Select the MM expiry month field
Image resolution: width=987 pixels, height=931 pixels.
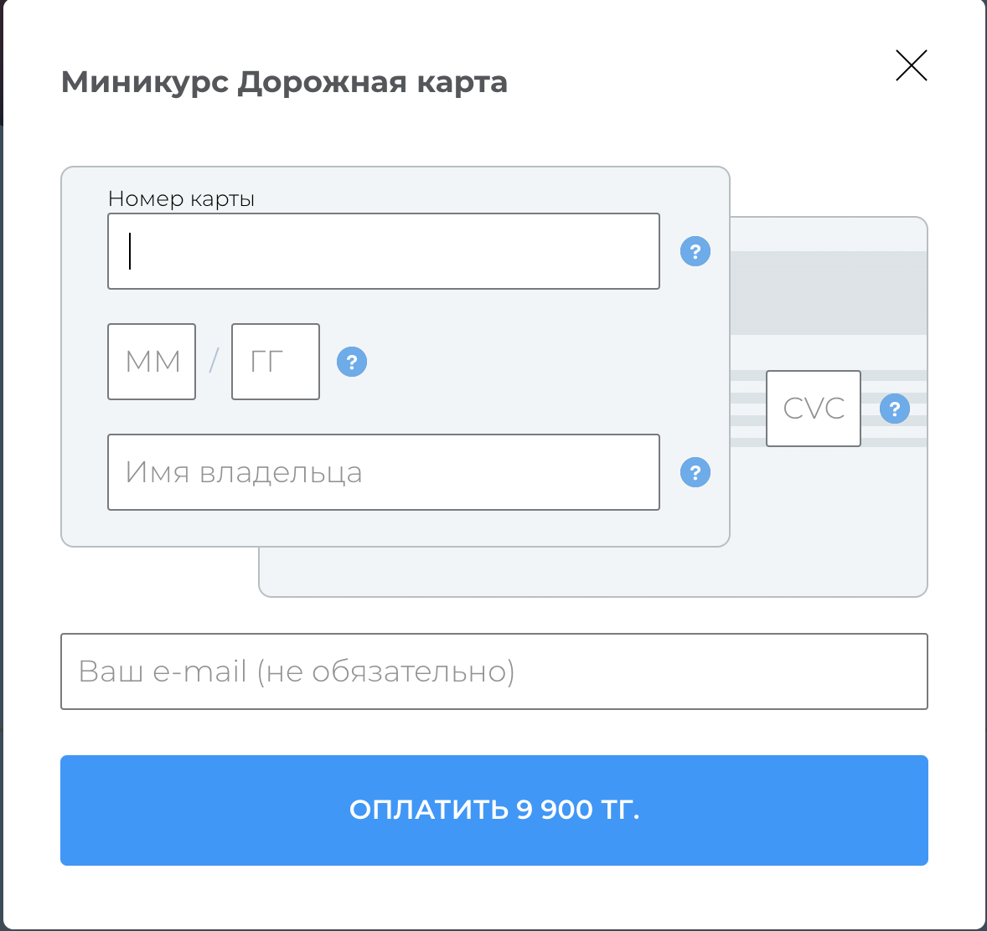coord(152,362)
